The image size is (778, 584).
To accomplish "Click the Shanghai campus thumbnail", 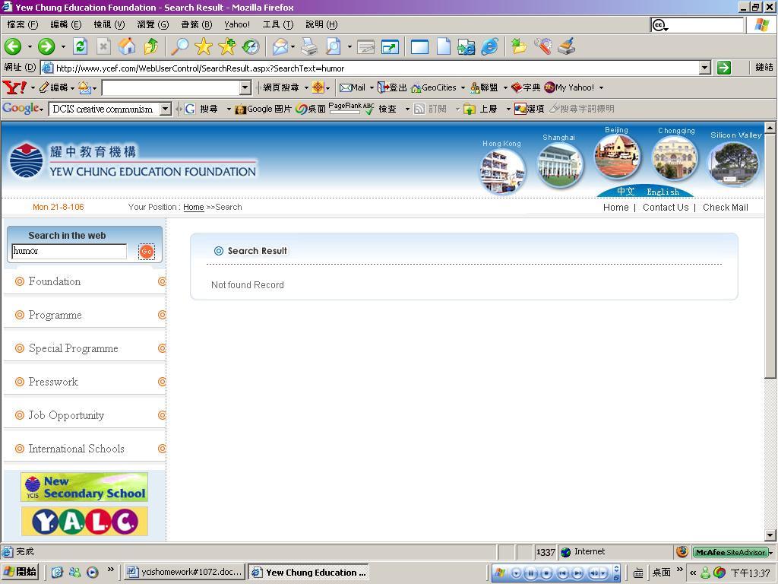I will 560,165.
